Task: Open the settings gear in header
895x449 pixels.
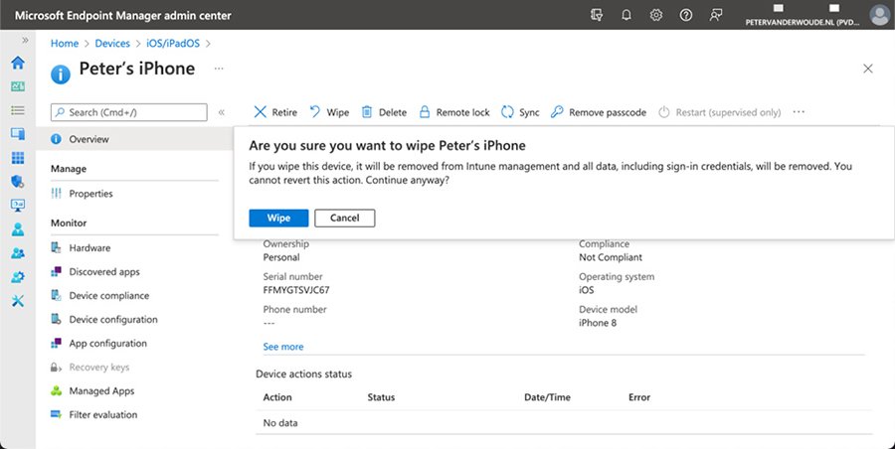Action: click(x=656, y=15)
